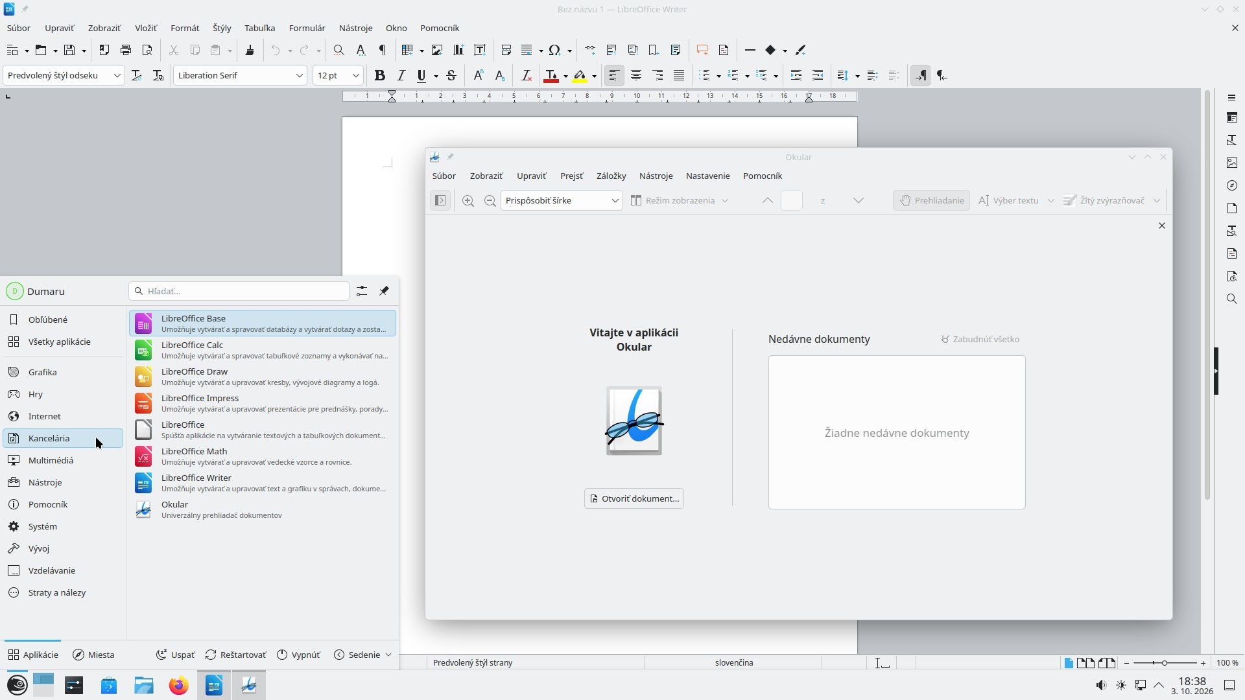The image size is (1245, 700).
Task: Expand Žltý zvýrazňovač dropdown arrow
Action: (1156, 201)
